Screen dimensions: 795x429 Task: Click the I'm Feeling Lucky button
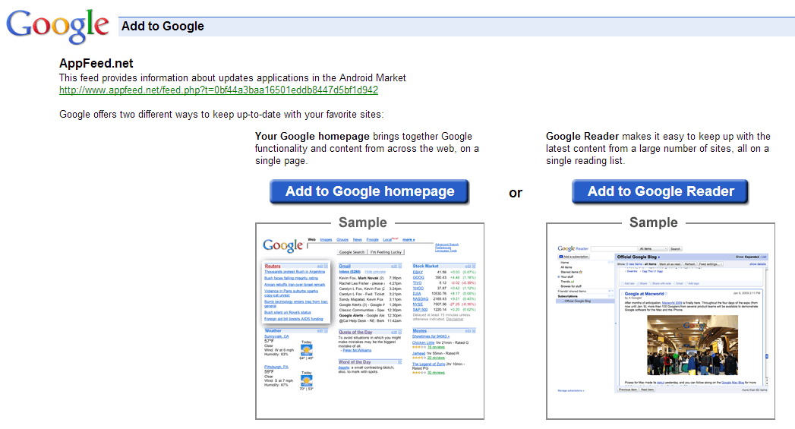point(386,252)
